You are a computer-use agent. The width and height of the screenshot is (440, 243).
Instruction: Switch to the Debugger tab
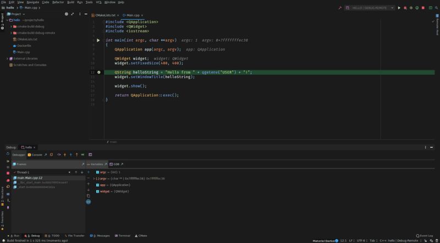[19, 155]
